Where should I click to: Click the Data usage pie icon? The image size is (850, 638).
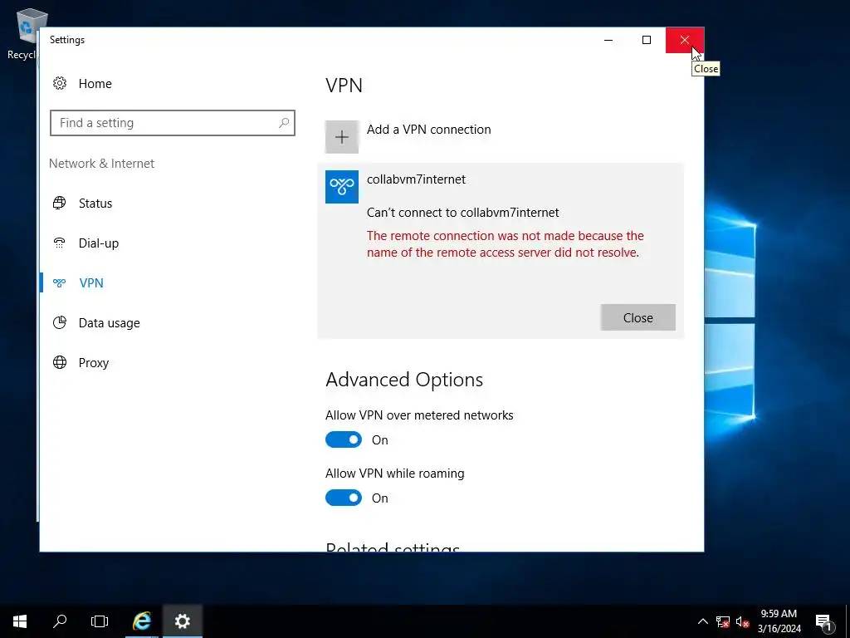[x=60, y=323]
